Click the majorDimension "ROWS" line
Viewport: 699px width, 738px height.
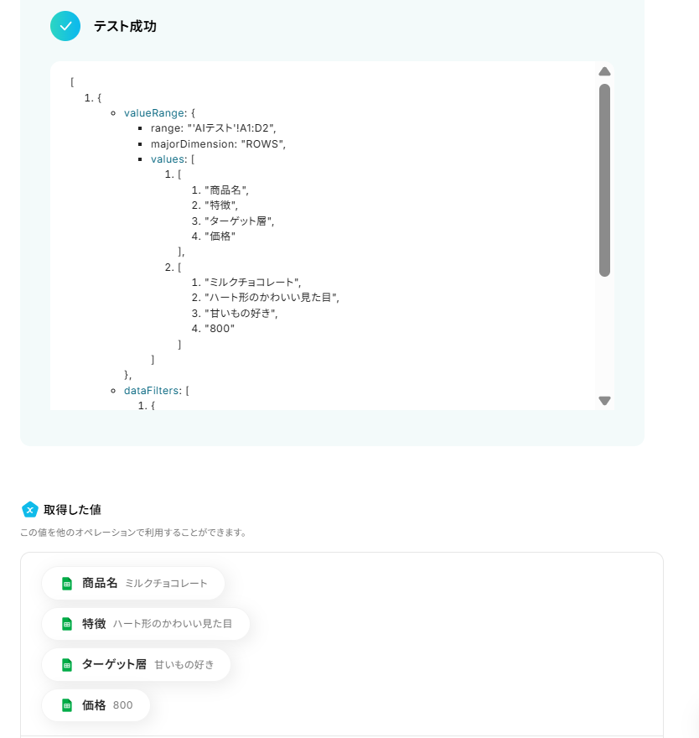tap(218, 144)
